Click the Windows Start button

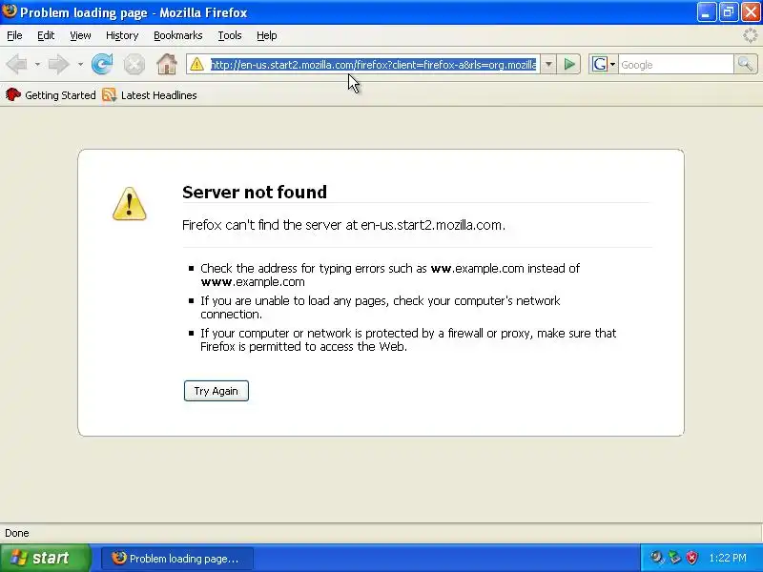[45, 558]
